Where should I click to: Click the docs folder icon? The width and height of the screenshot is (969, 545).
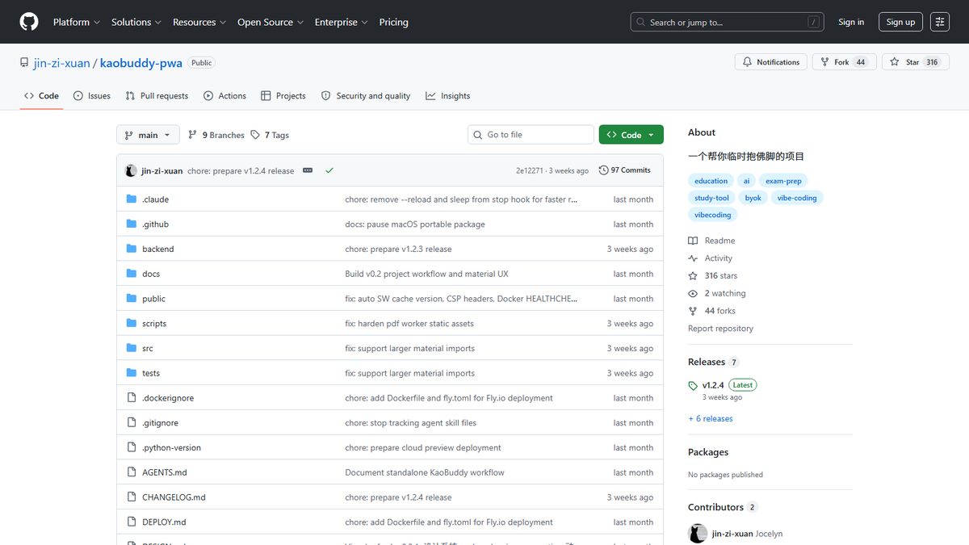click(132, 274)
